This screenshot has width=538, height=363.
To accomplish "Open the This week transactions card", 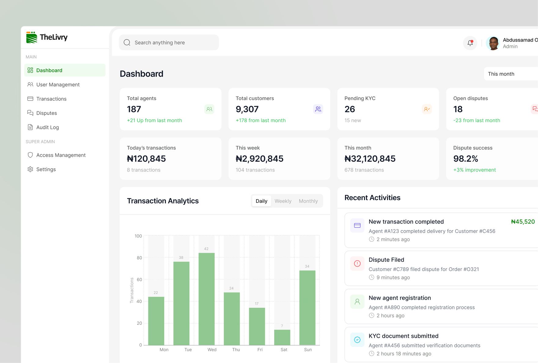I will pyautogui.click(x=279, y=159).
